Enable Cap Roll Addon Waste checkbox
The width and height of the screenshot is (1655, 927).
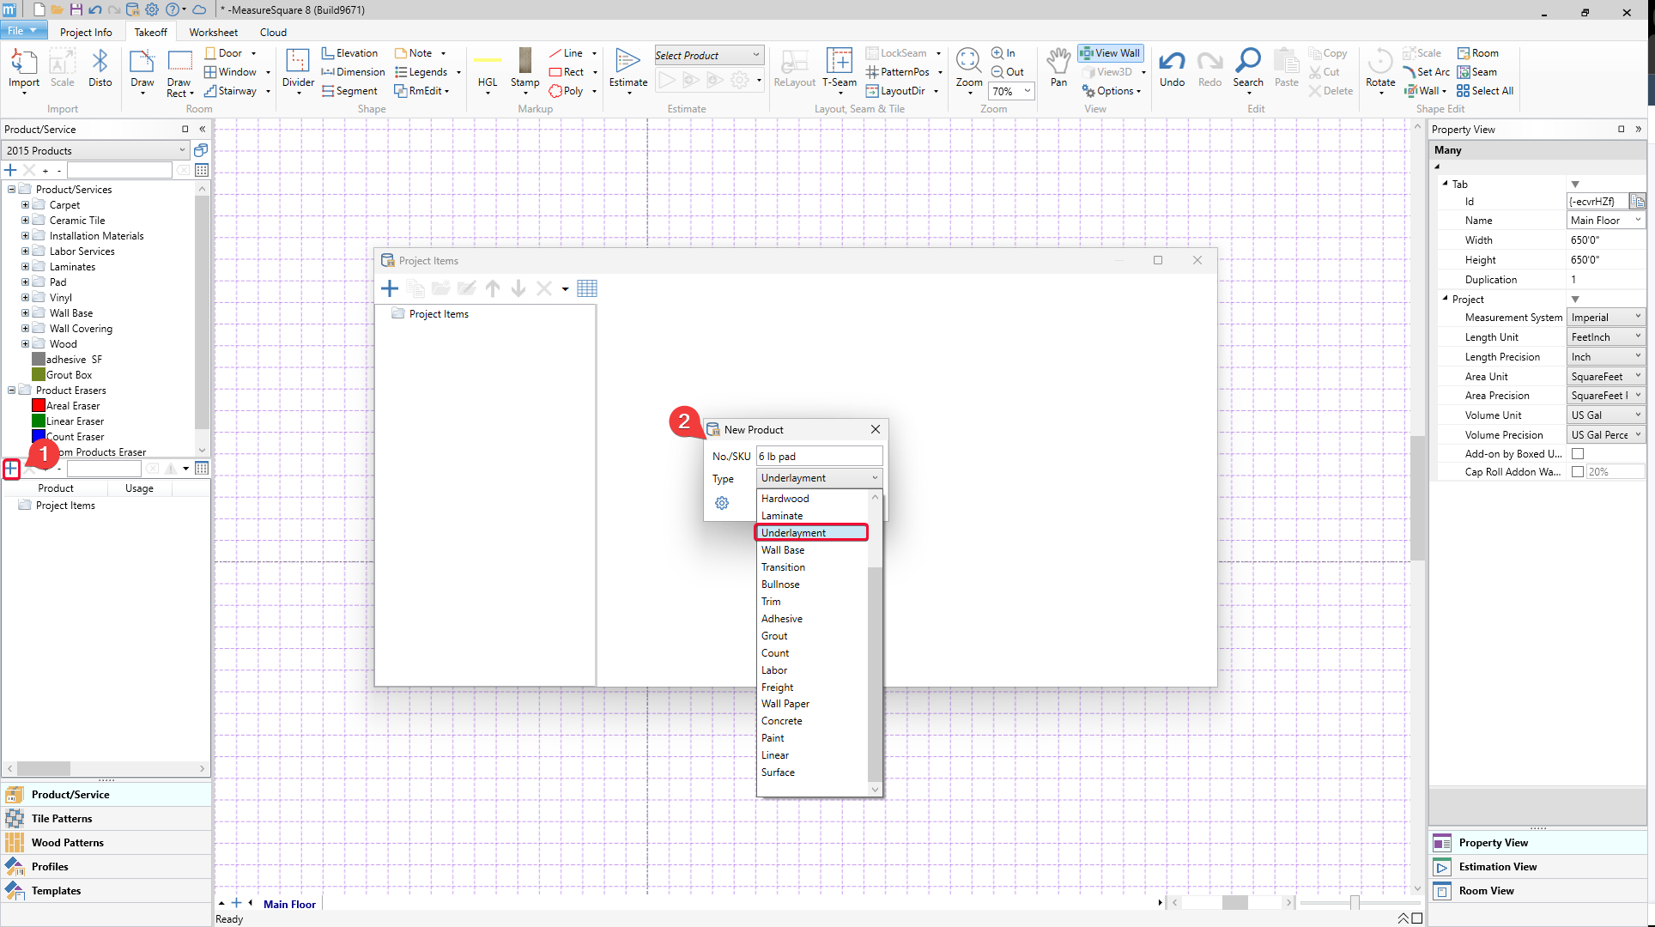point(1577,472)
